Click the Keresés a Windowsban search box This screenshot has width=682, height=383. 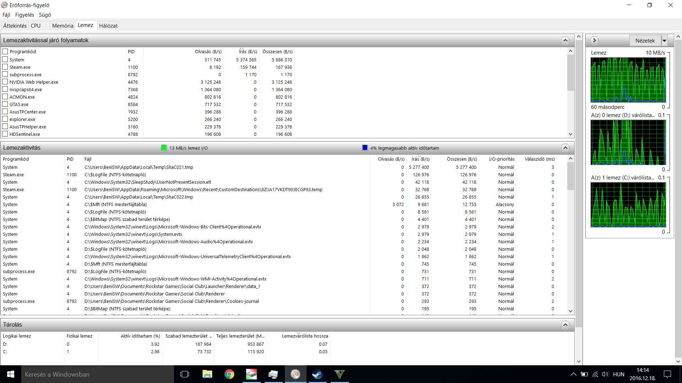point(98,374)
